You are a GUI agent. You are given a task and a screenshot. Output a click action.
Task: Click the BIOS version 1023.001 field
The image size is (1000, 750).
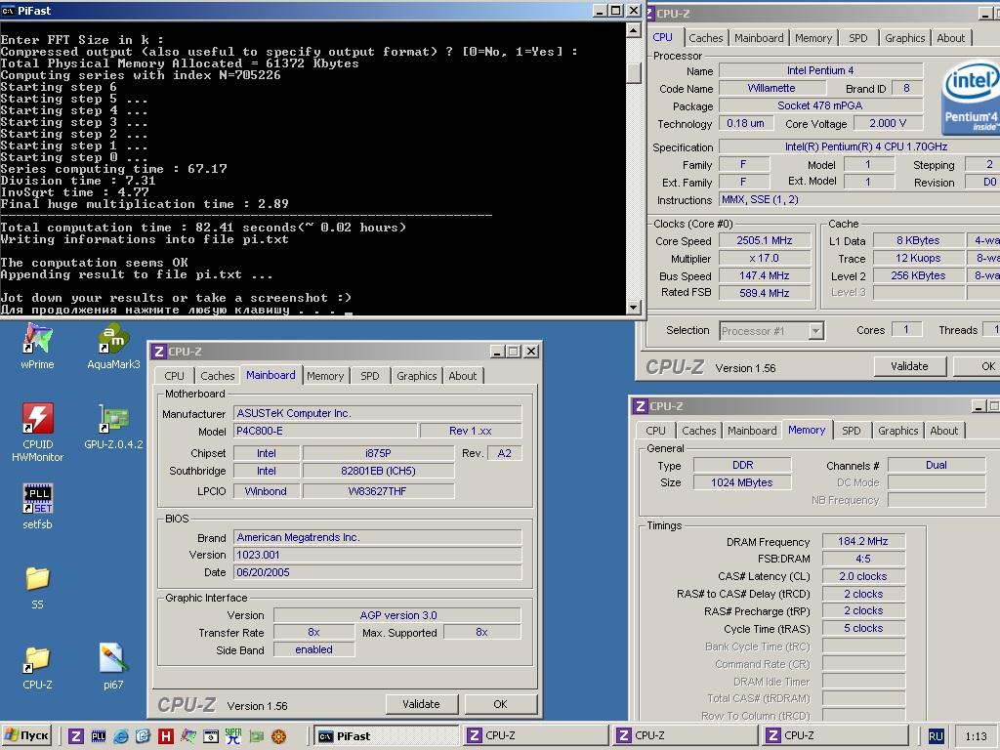[x=378, y=555]
